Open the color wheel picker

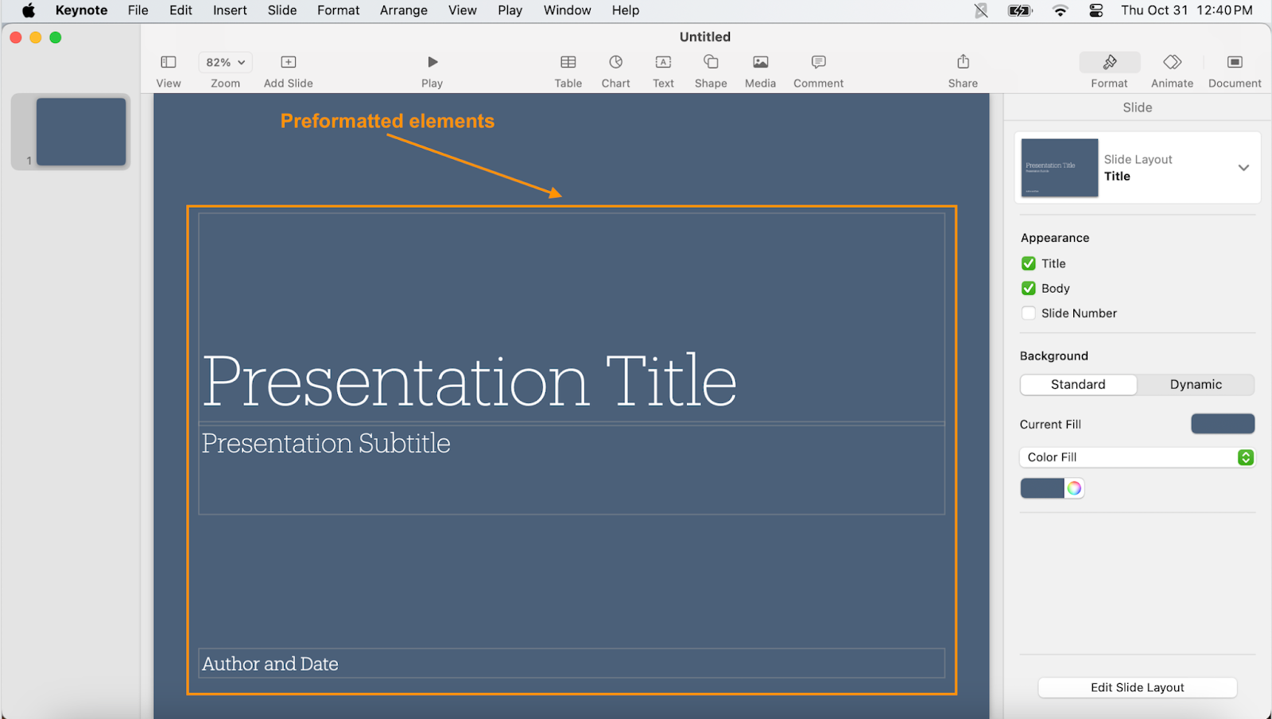click(x=1074, y=488)
